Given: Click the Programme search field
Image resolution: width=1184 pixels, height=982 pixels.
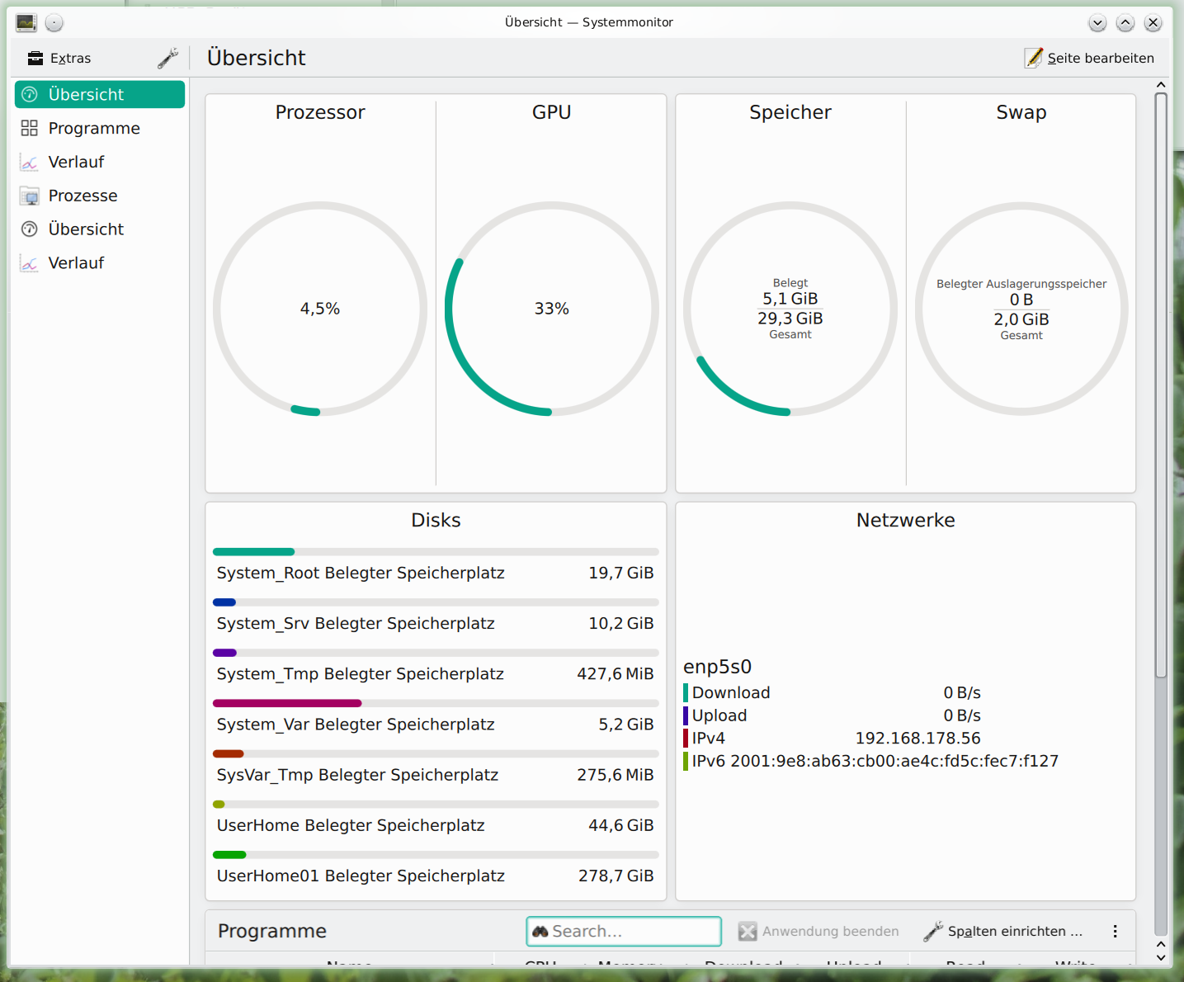Looking at the screenshot, I should point(624,932).
